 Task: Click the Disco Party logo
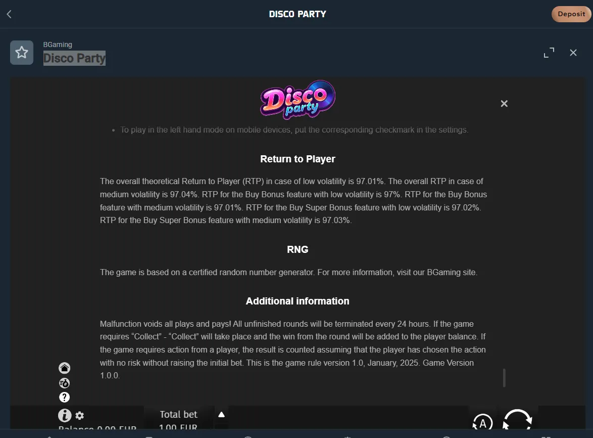point(298,100)
